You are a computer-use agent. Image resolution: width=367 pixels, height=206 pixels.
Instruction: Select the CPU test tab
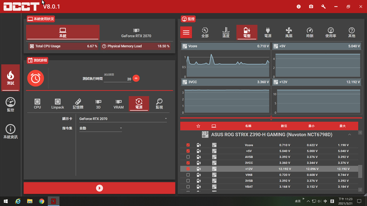(x=37, y=104)
